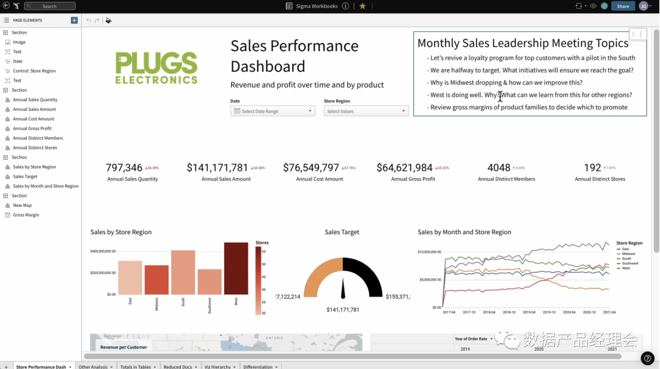Redo the last edit
This screenshot has width=660, height=369.
[97, 20]
